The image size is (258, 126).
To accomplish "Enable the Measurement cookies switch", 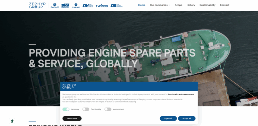I will [x=108, y=109].
